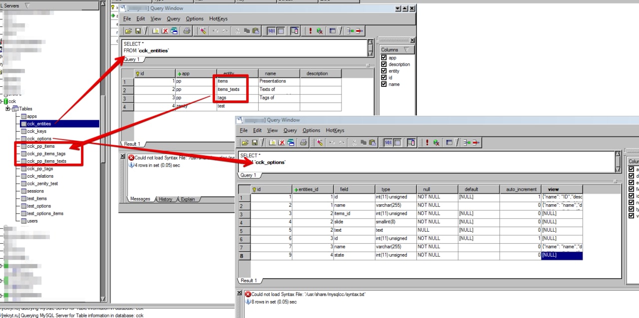The height and width of the screenshot is (318, 639).
Task: Click Execute query exclamation icon in cck_entities window
Action: [310, 31]
